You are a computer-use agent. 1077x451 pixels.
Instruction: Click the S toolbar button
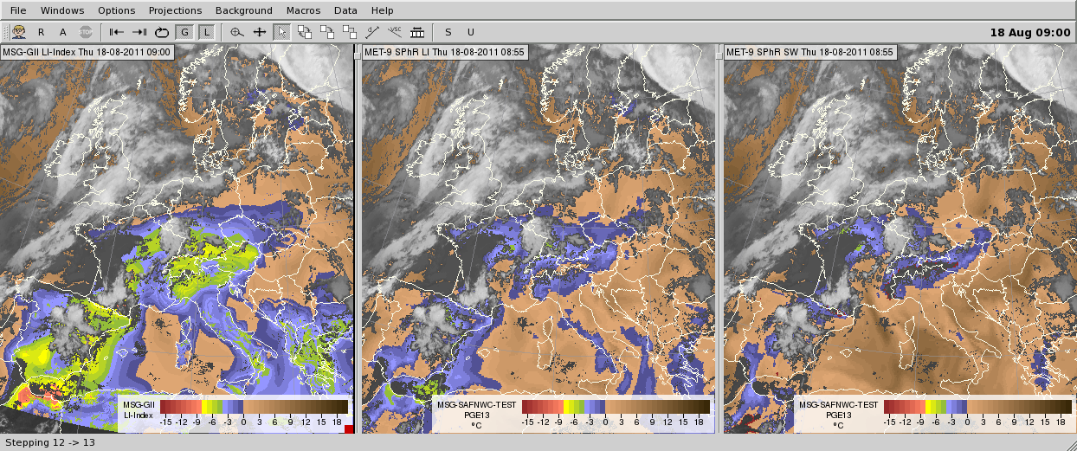coord(448,32)
